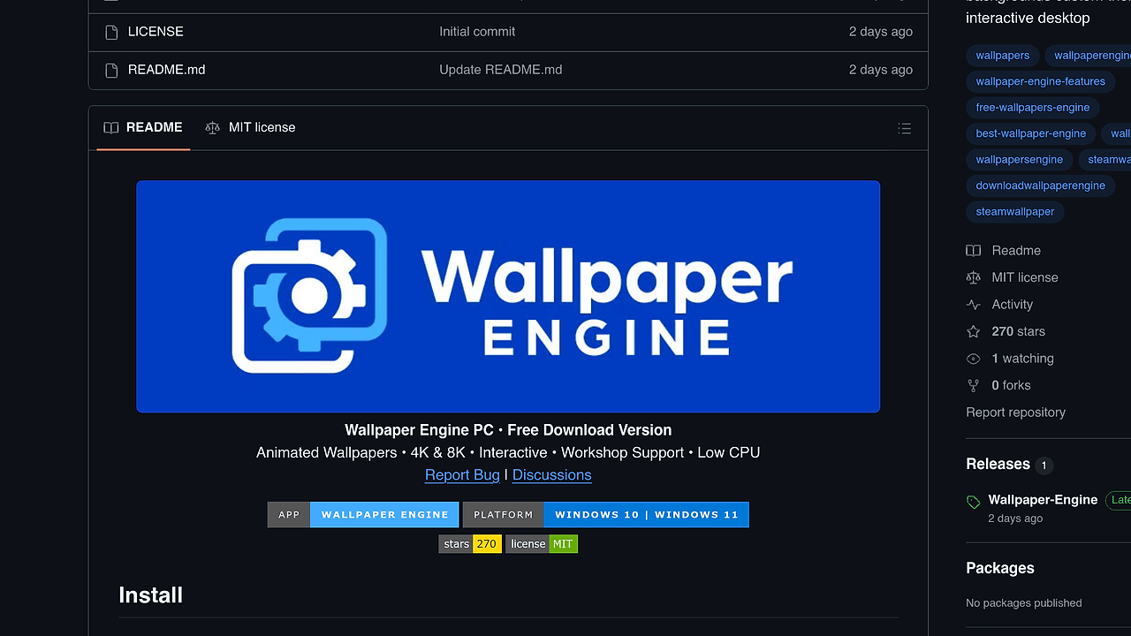Open the "Update README.md" commit message
The image size is (1131, 636).
[x=501, y=70]
